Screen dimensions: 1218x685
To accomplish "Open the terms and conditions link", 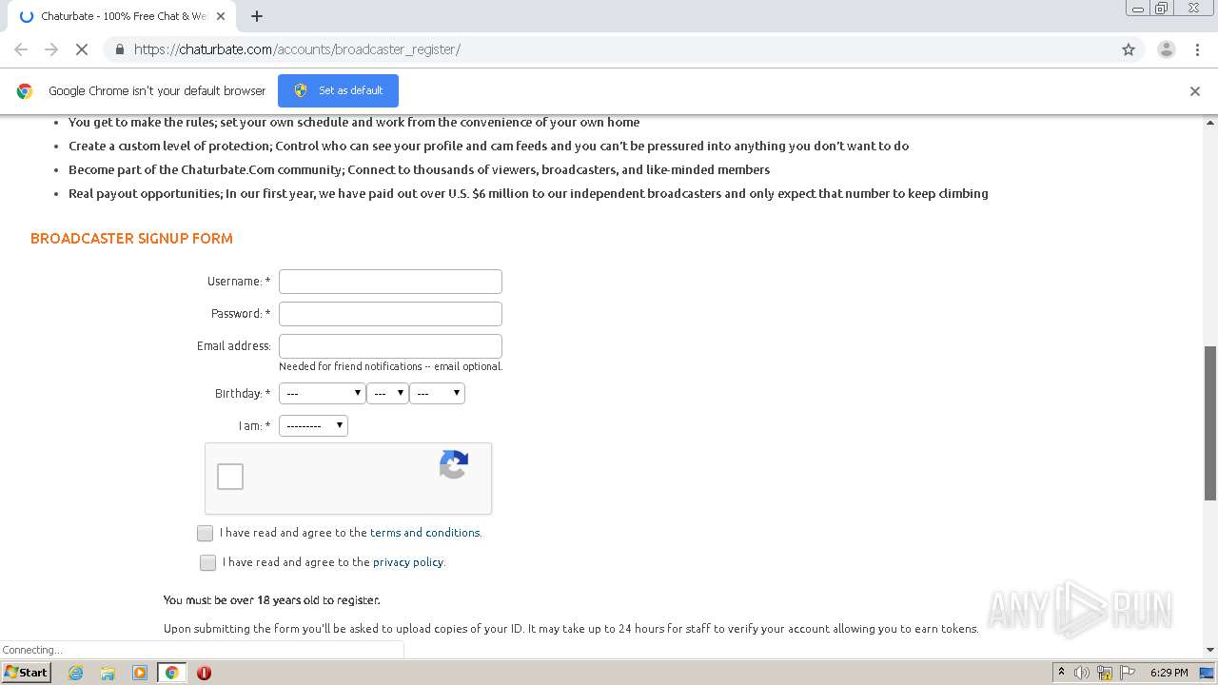I will [425, 533].
